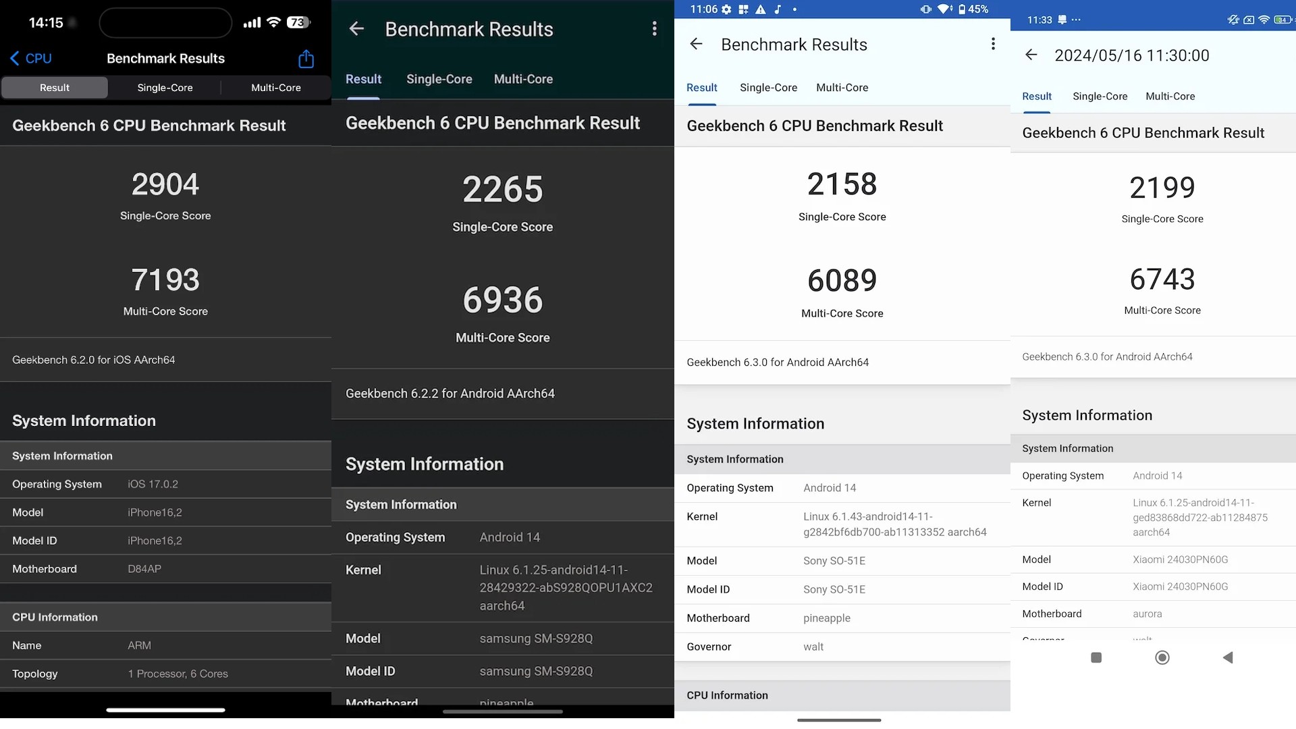The width and height of the screenshot is (1296, 729).
Task: Tap the walt governor value on Sony screen
Action: coord(813,647)
